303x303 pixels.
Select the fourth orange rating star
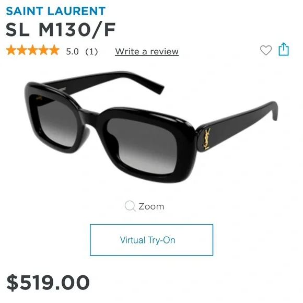point(43,50)
